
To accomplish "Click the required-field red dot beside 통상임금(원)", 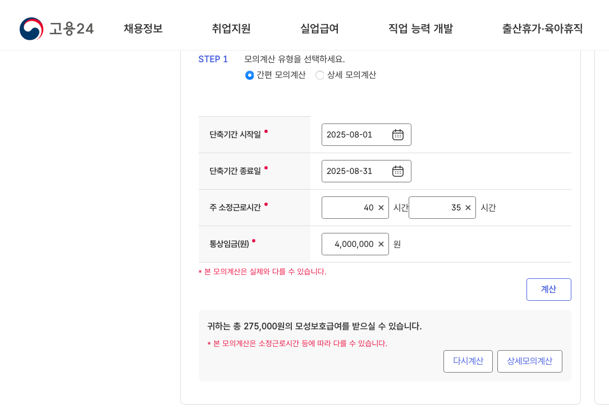I will [254, 240].
